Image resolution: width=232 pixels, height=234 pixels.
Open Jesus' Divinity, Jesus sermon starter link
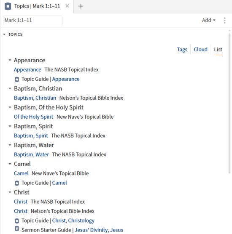click(x=99, y=230)
